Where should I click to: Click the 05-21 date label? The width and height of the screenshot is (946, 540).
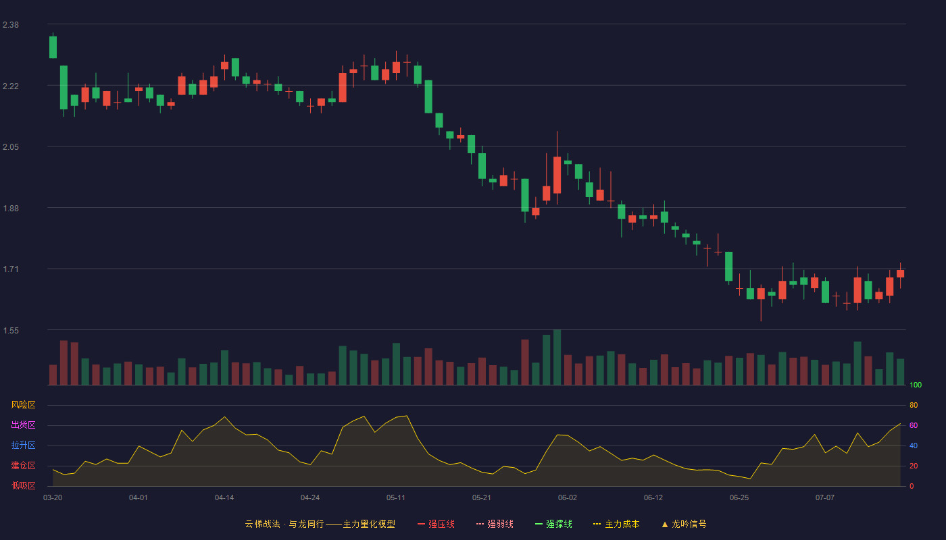tap(482, 497)
